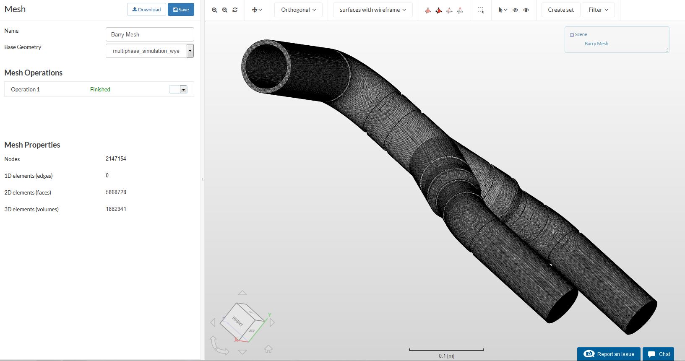Image resolution: width=685 pixels, height=361 pixels.
Task: Click the Create set button
Action: tap(560, 10)
